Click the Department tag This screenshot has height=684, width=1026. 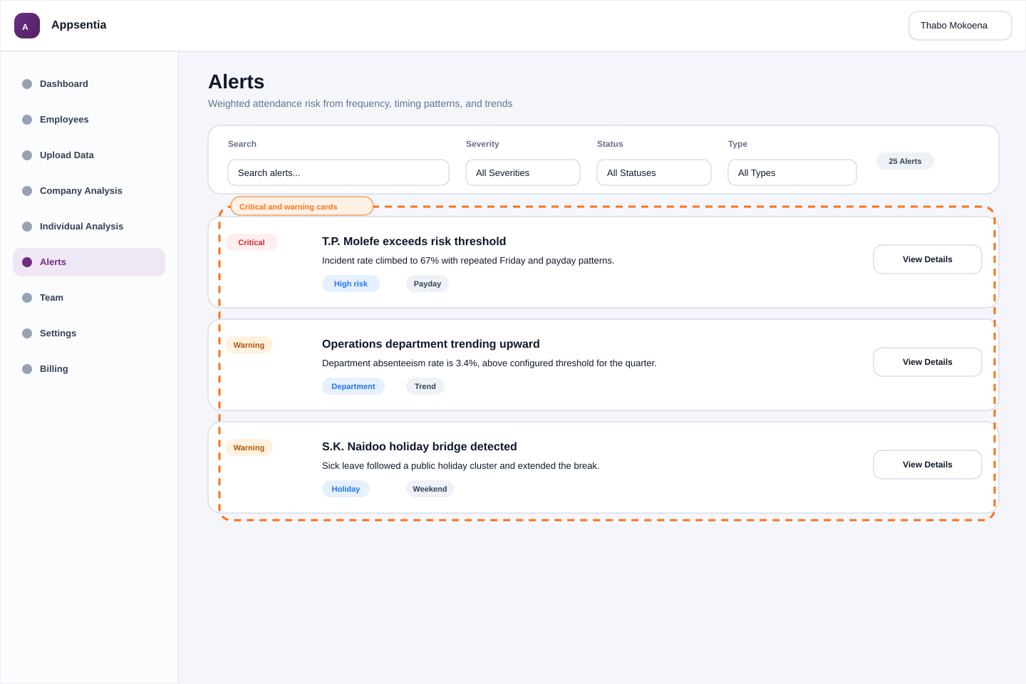(x=353, y=386)
